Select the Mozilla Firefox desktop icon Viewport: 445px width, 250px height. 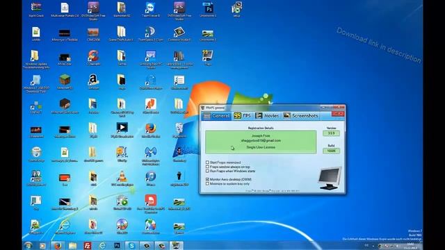(x=150, y=131)
